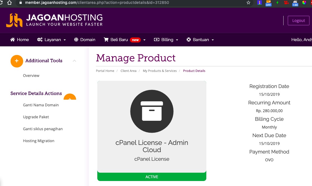Click the green ACTIVE status bar
The width and height of the screenshot is (312, 186).
tap(152, 177)
